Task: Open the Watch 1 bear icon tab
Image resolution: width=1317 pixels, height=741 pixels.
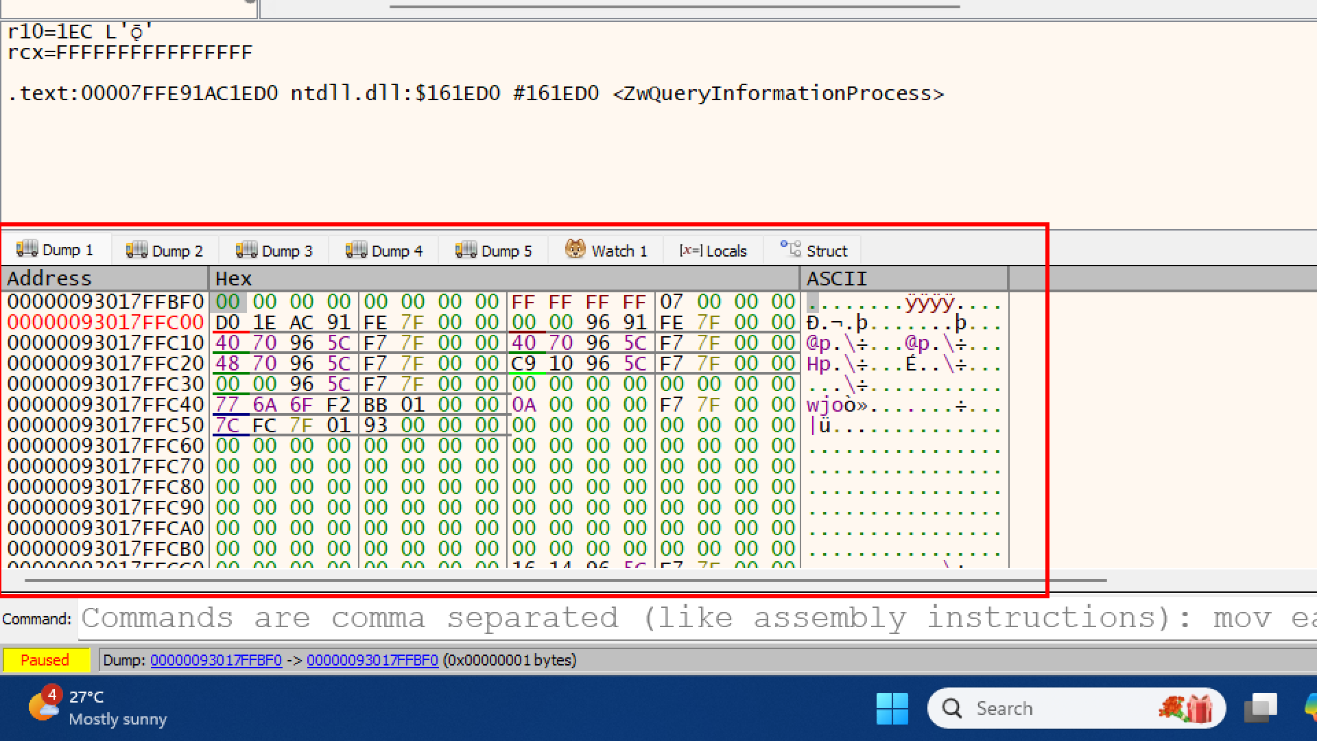Action: coord(575,249)
